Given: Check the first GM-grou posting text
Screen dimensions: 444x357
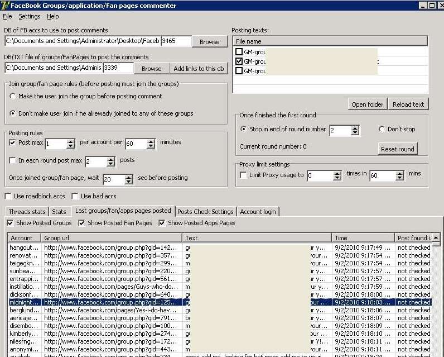Looking at the screenshot, I should (239, 51).
